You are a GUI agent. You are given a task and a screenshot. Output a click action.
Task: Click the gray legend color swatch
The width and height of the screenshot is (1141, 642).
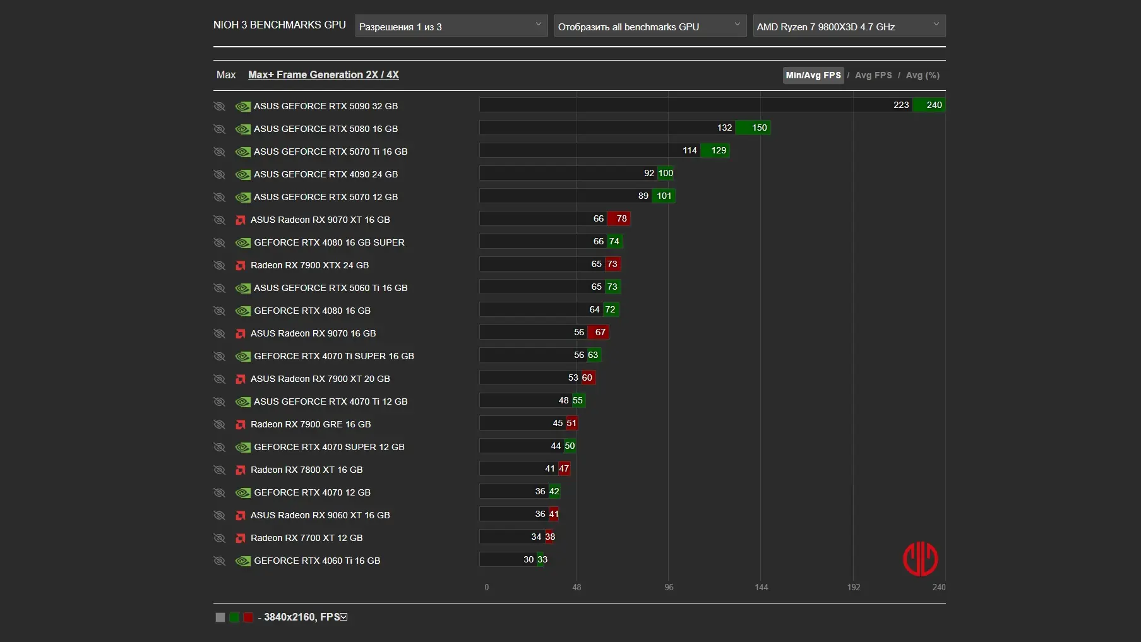point(220,617)
